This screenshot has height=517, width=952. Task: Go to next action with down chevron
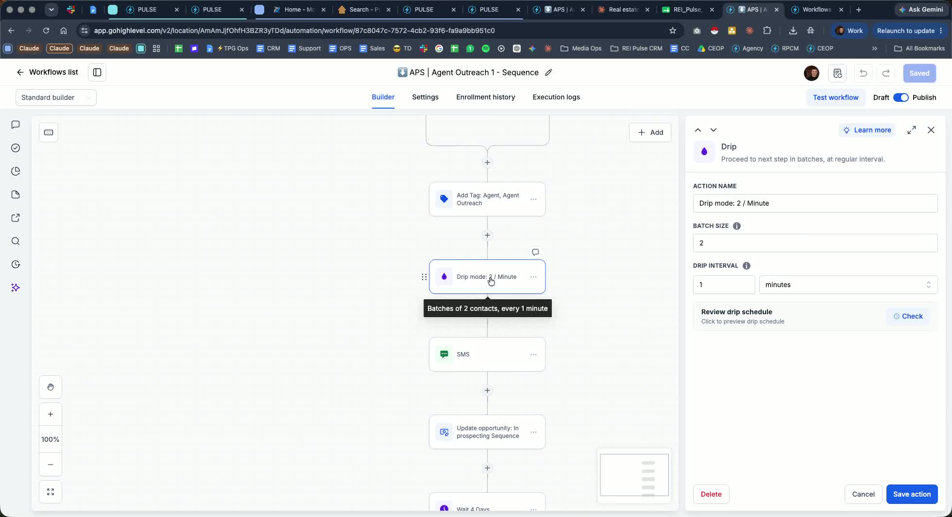point(714,130)
